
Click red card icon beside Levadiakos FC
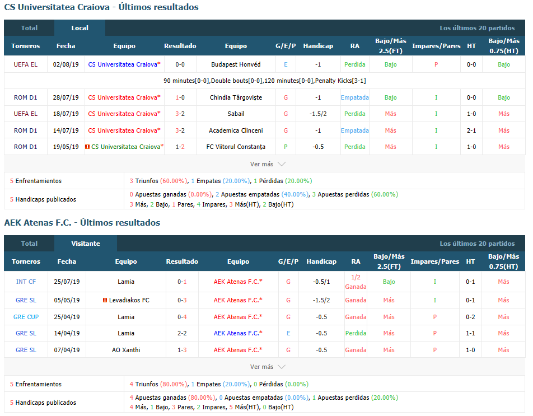(x=105, y=300)
